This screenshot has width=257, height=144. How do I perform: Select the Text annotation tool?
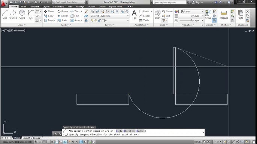(134, 15)
